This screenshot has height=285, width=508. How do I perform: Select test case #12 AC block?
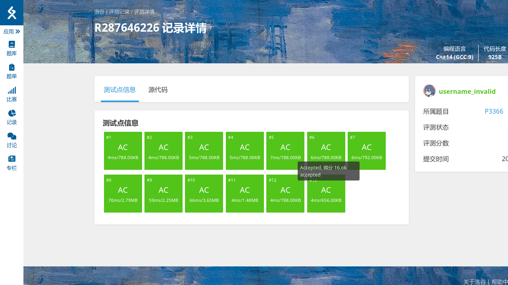[x=285, y=194]
